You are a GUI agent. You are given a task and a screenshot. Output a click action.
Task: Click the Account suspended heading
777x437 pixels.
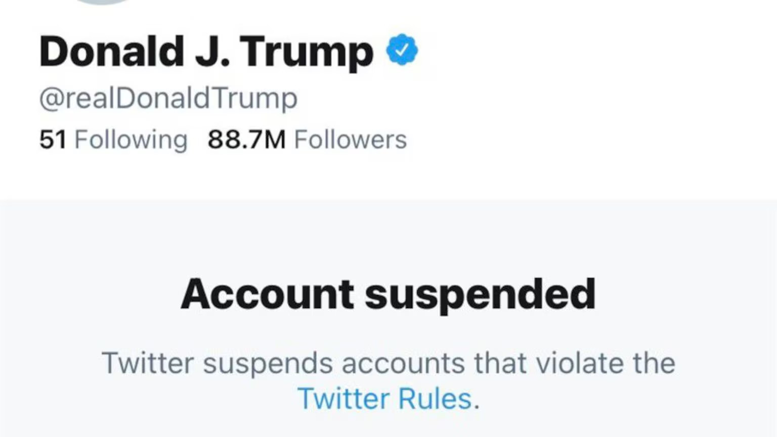[388, 294]
